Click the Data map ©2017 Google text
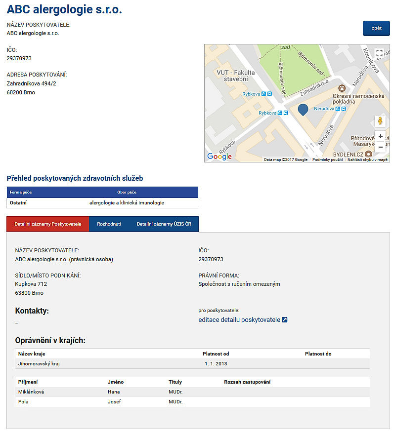 coord(286,159)
